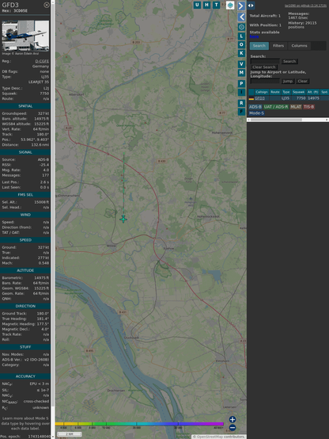Sort table by Spd. column

324,92
